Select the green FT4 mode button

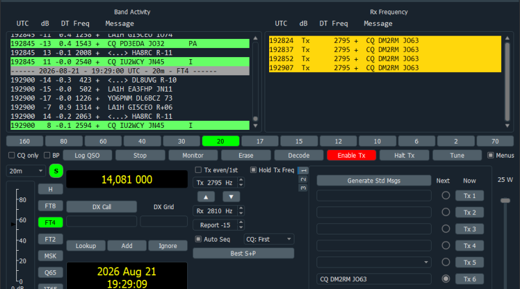pos(51,222)
